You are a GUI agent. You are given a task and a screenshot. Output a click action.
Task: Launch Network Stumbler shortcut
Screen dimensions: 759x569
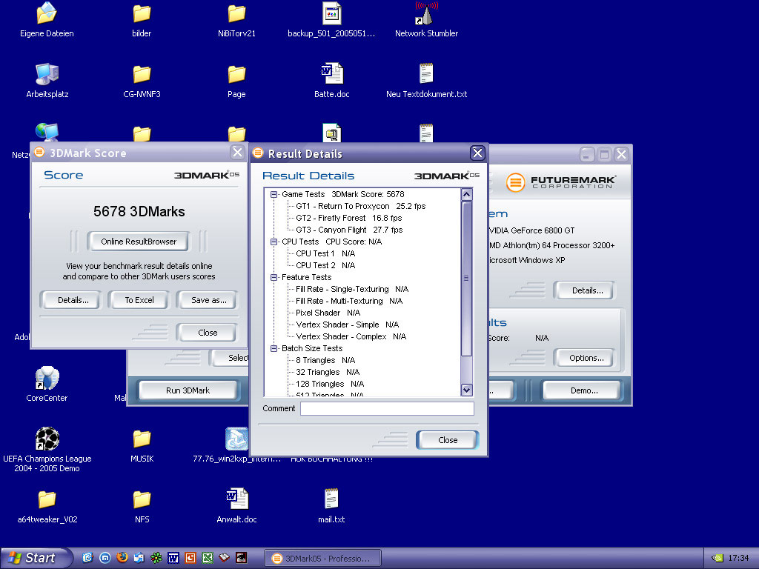(x=426, y=13)
